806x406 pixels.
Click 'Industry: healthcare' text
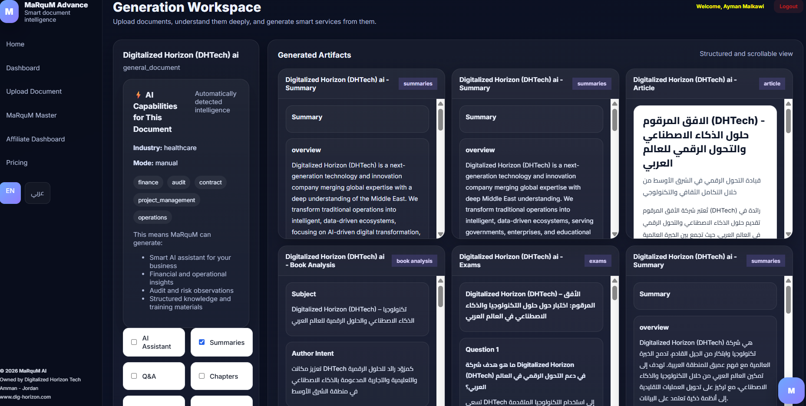click(x=165, y=148)
